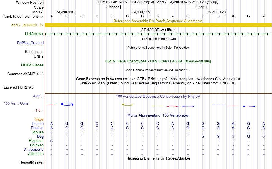Click the large blue G conservation logo
The height and width of the screenshot is (169, 272).
(x=67, y=104)
